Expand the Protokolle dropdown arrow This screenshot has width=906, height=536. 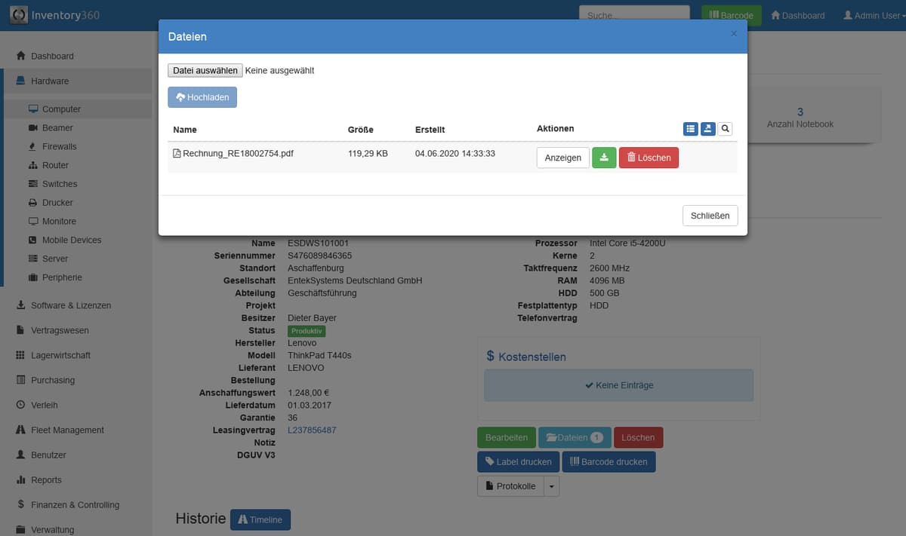coord(551,486)
